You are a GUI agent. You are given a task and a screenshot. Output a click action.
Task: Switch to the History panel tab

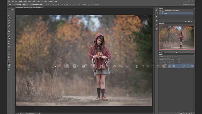click(161, 8)
